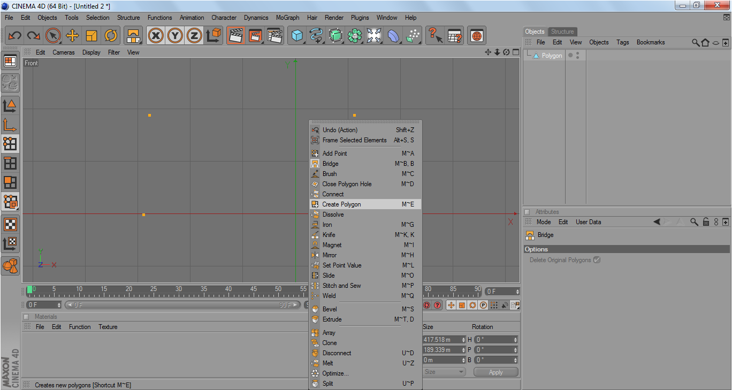Activate the Move tool
This screenshot has width=732, height=390.
(x=72, y=36)
